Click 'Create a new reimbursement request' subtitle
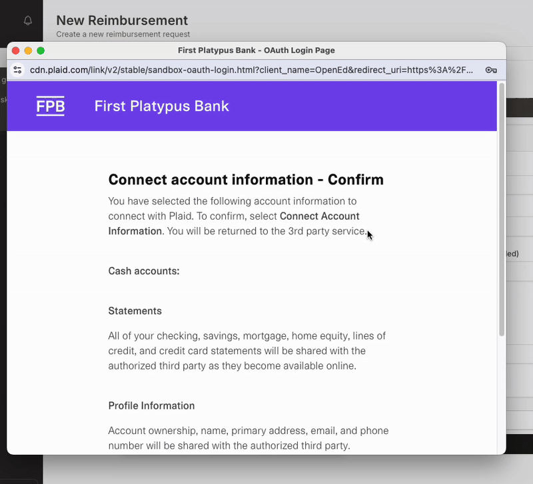 pos(123,34)
